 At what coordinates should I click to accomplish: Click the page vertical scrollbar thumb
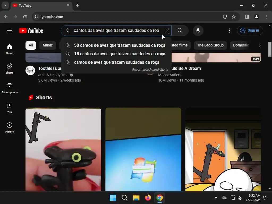270,49
